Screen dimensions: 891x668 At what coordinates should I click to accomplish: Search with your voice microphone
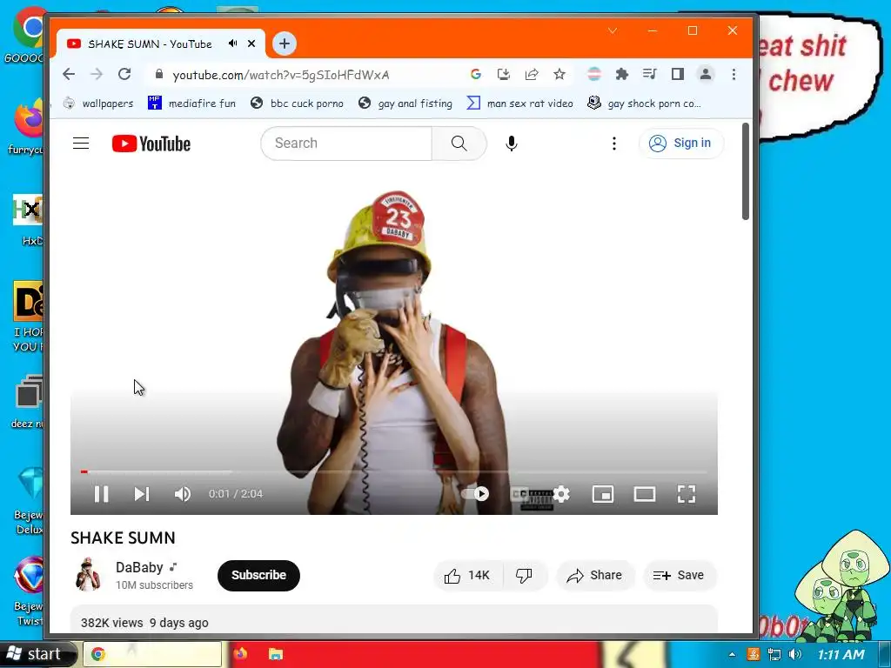(512, 144)
